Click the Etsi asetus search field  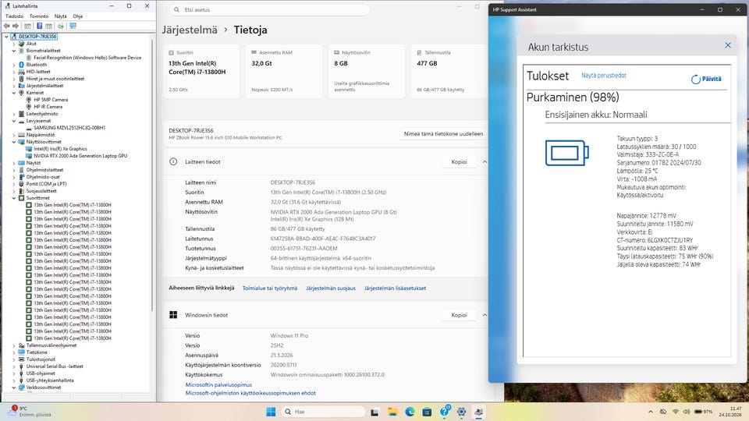(x=270, y=9)
